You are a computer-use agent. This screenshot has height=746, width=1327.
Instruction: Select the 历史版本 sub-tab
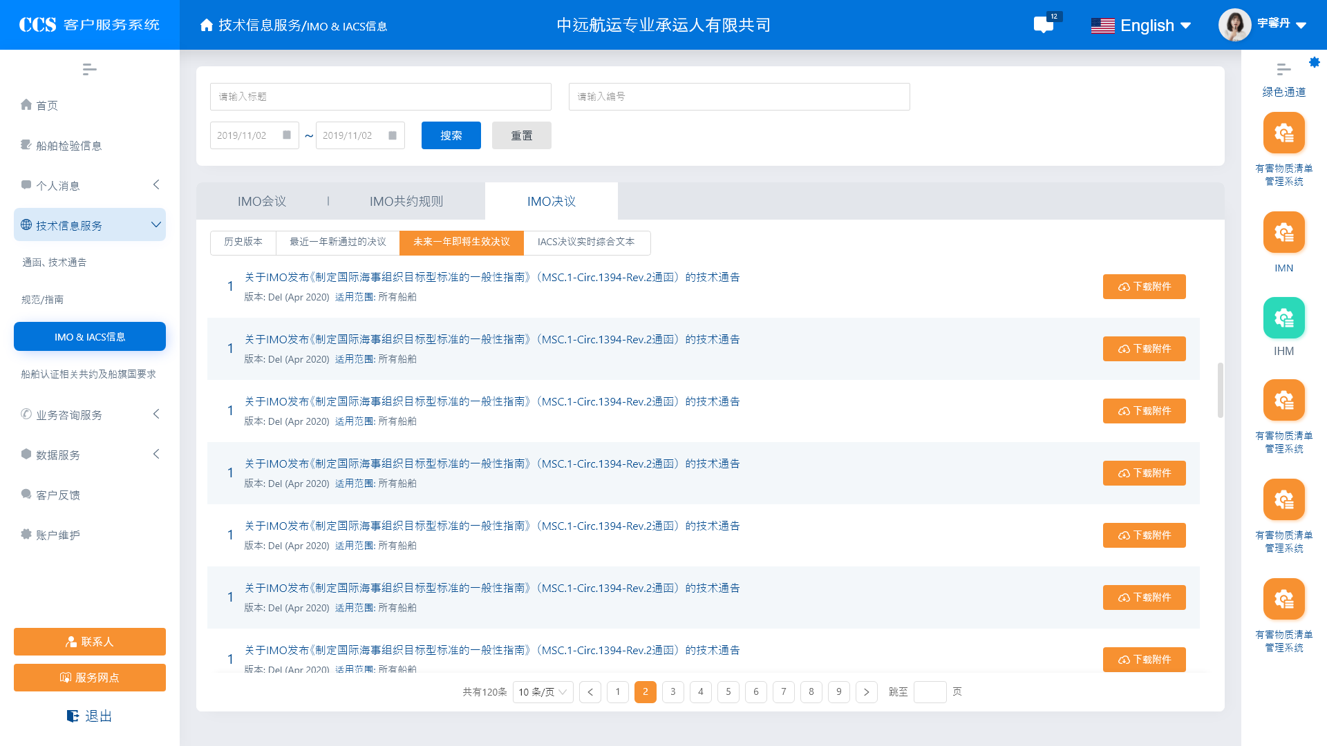[243, 242]
